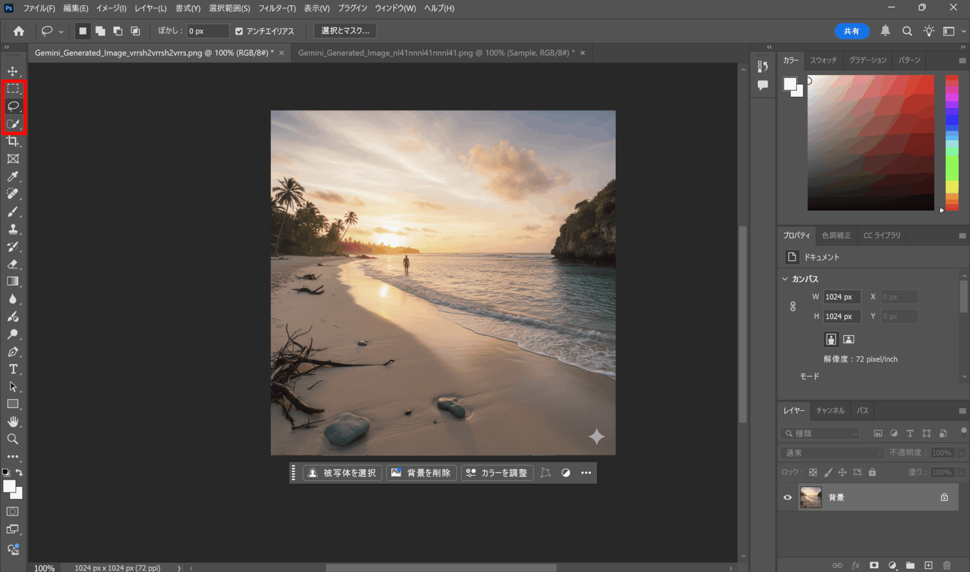This screenshot has width=970, height=572.
Task: Toggle the アンチエイリアス checkbox
Action: pos(239,31)
